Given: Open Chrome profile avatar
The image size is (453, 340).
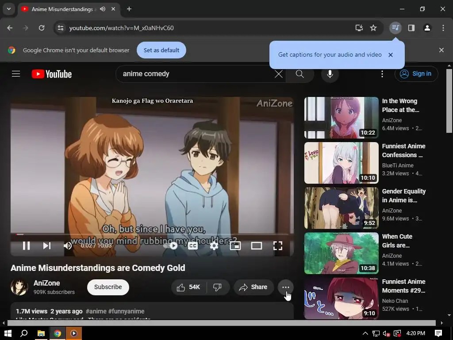Looking at the screenshot, I should click(x=427, y=28).
